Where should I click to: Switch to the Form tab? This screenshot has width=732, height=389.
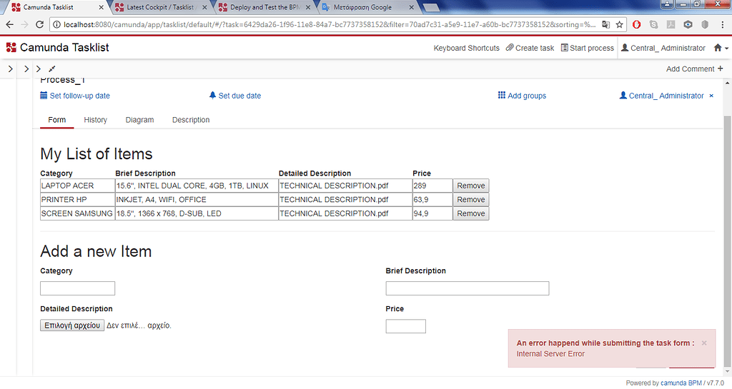57,120
